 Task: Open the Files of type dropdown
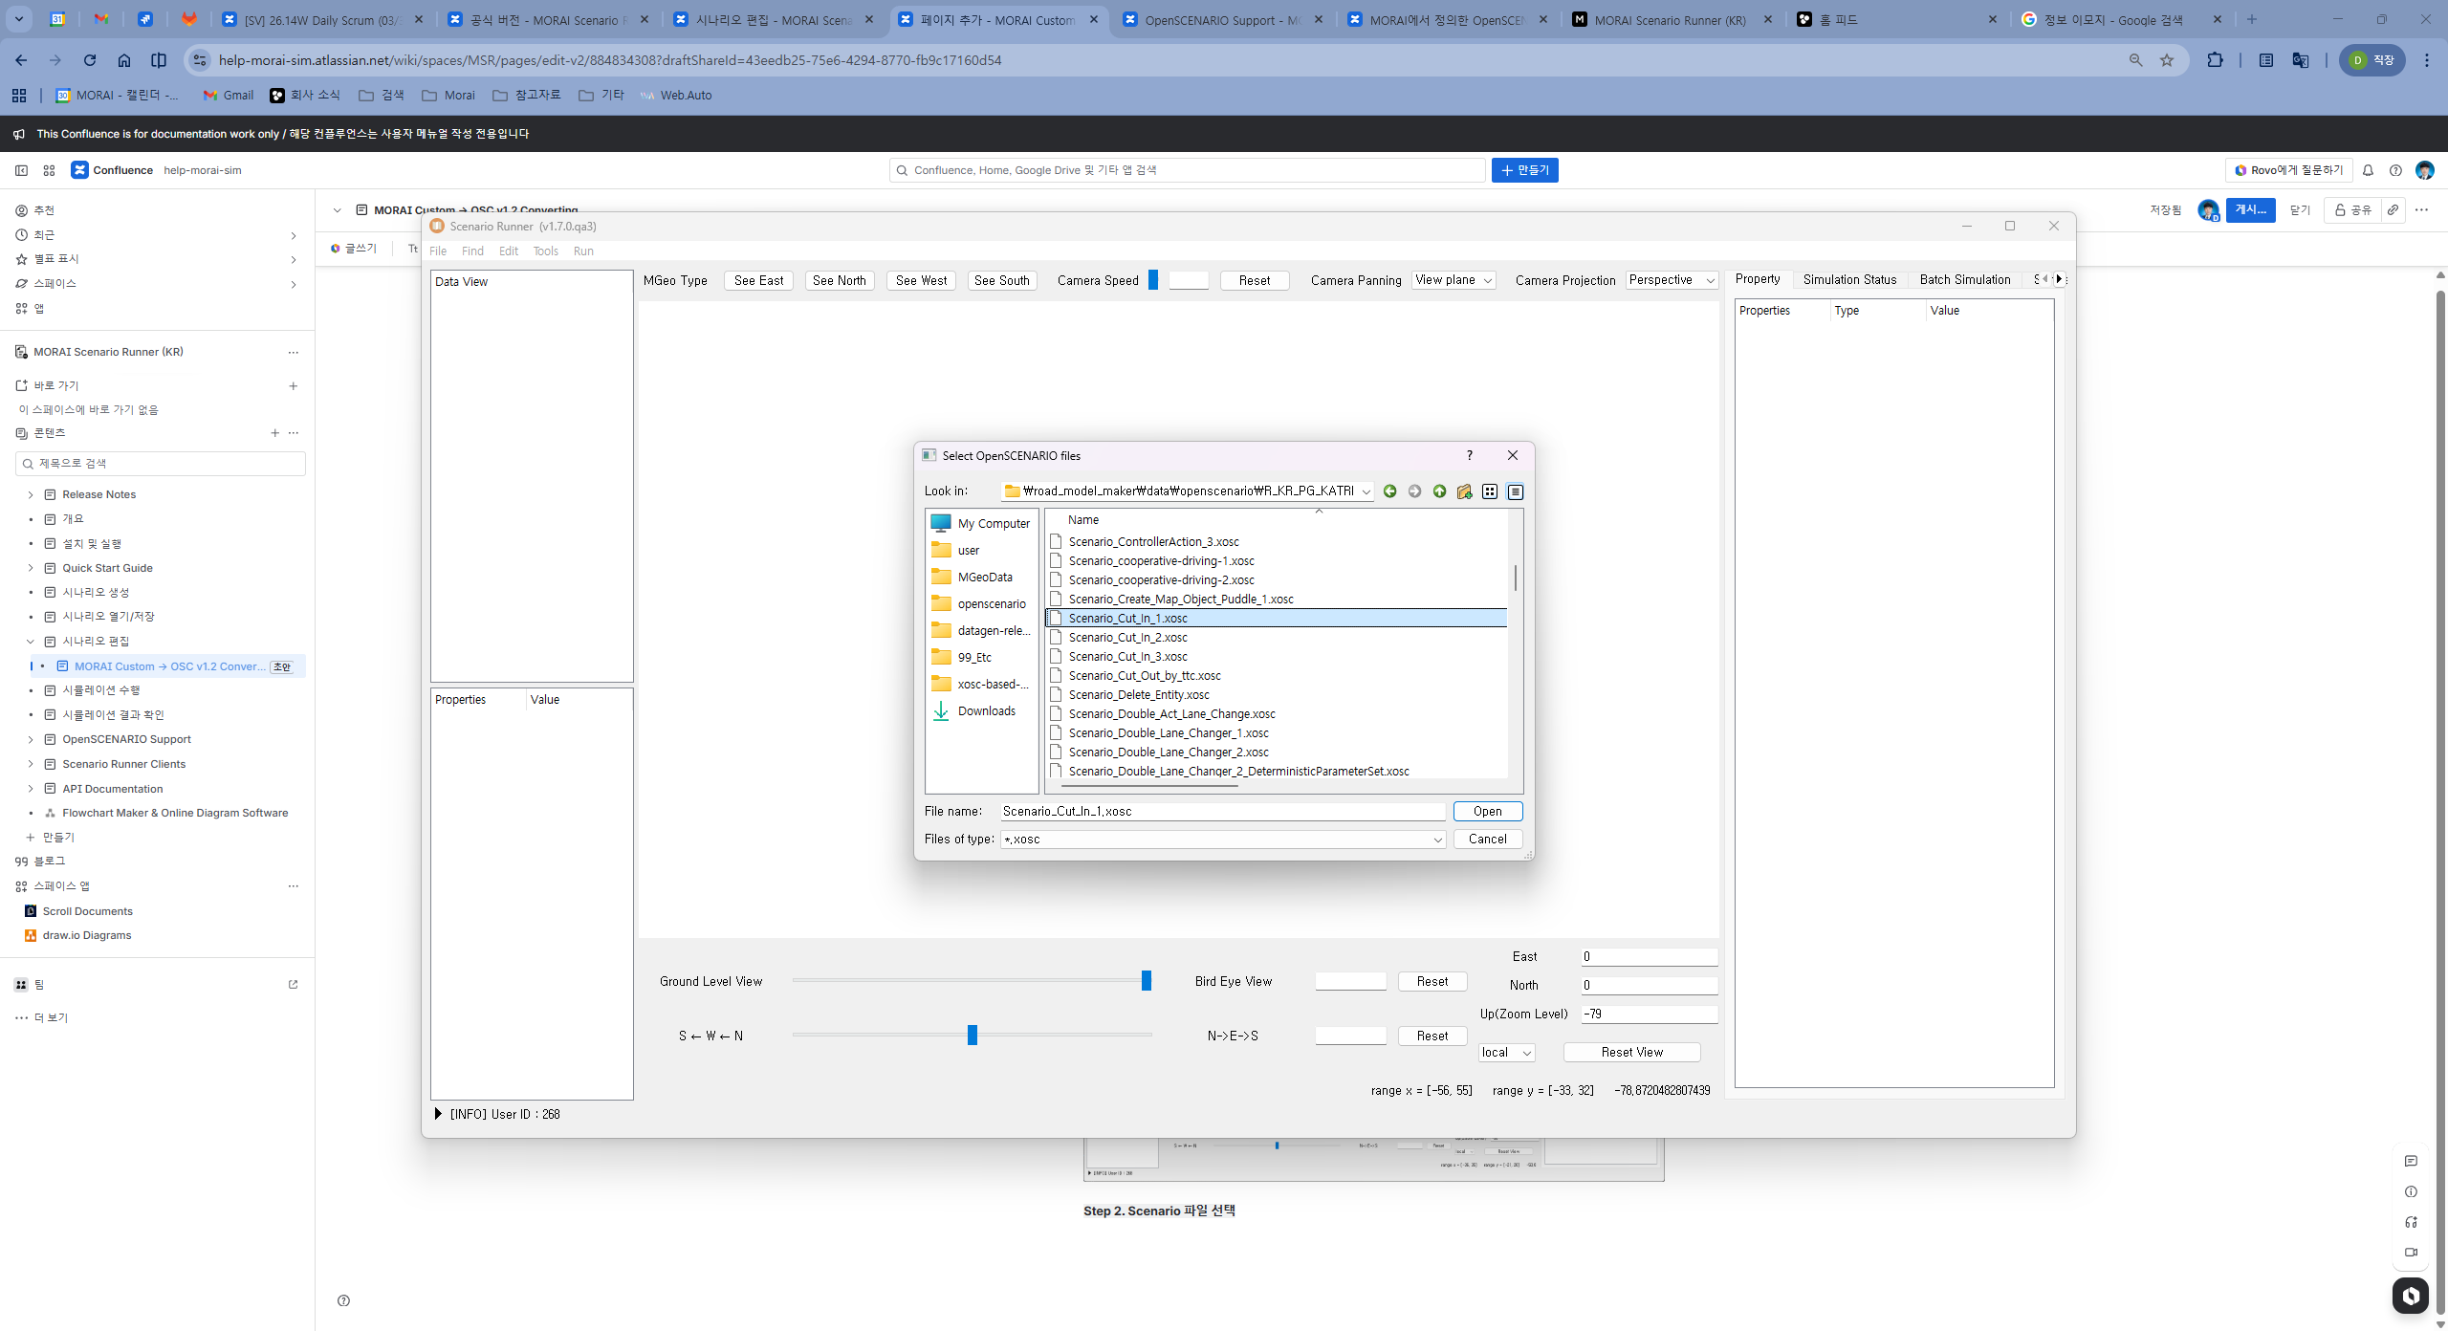tap(1437, 840)
